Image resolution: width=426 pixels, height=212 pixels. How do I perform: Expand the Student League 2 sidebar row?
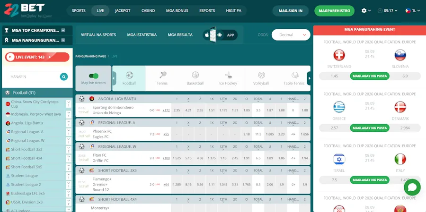(69, 184)
